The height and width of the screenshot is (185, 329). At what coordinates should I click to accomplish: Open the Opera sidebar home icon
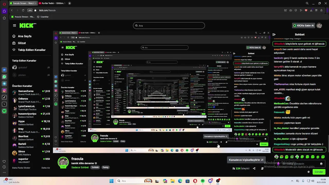click(4, 11)
